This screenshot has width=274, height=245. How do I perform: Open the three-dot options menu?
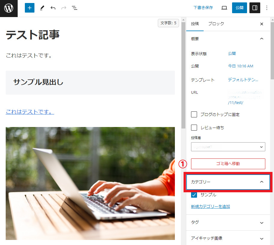click(267, 8)
